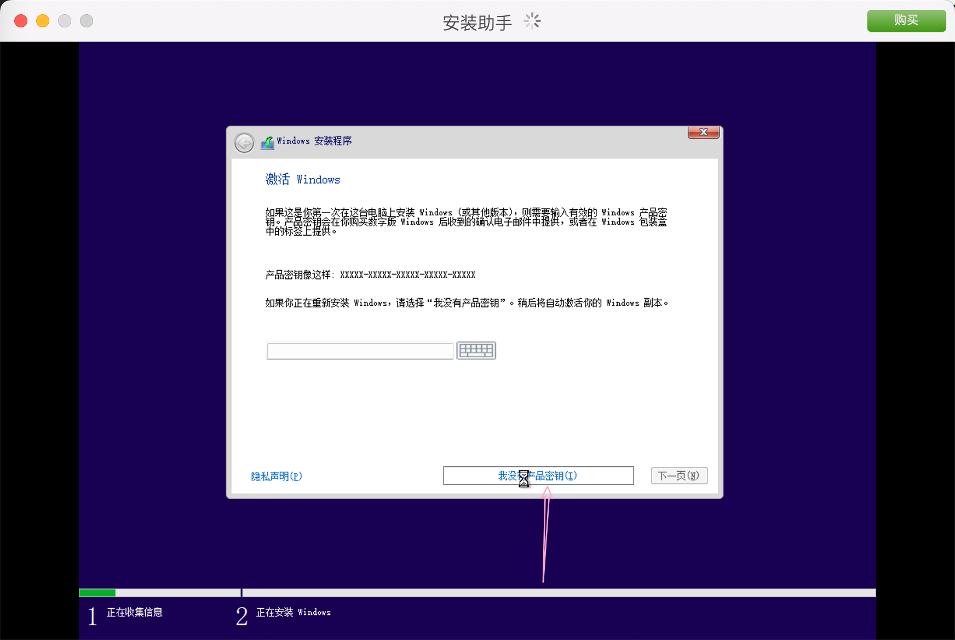This screenshot has width=955, height=640.
Task: Click the first gray title bar button
Action: 65,21
